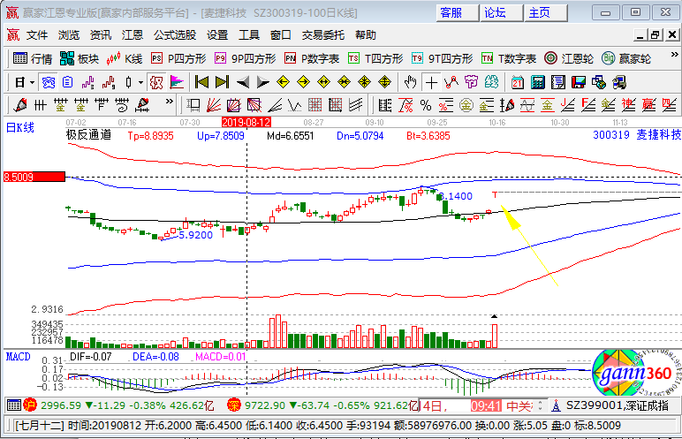Screen dimensions: 682x439
Task: Expand the toolbar overflow chevron at top right
Action: click(x=674, y=55)
